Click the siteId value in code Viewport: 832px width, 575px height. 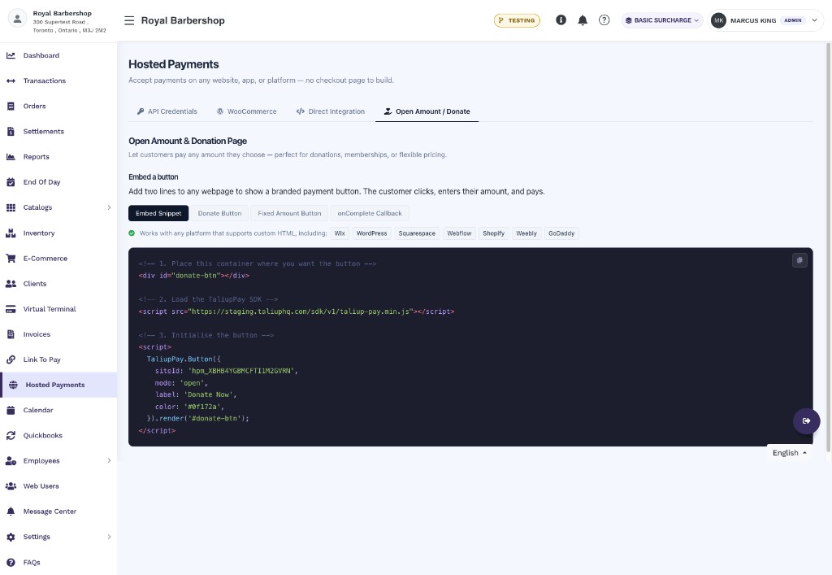[242, 371]
